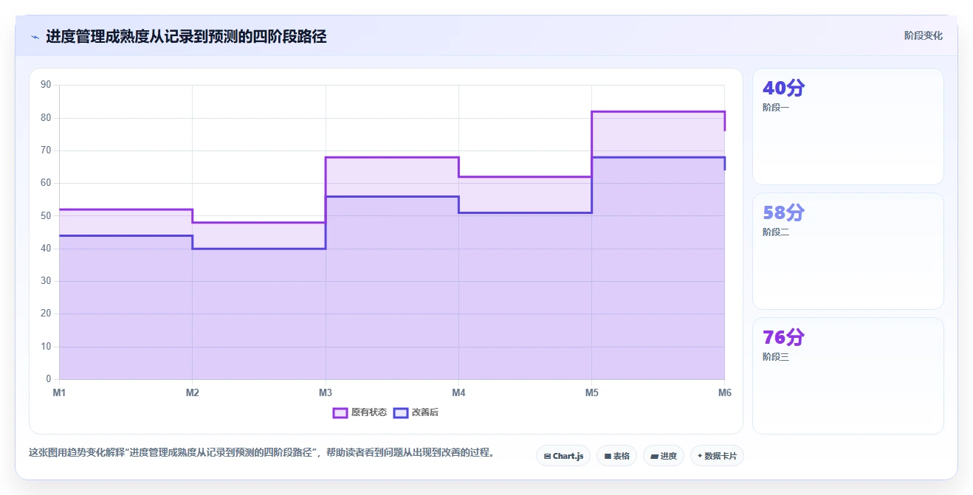Click the 数据卡片 tag chip
973x495 pixels.
click(717, 456)
